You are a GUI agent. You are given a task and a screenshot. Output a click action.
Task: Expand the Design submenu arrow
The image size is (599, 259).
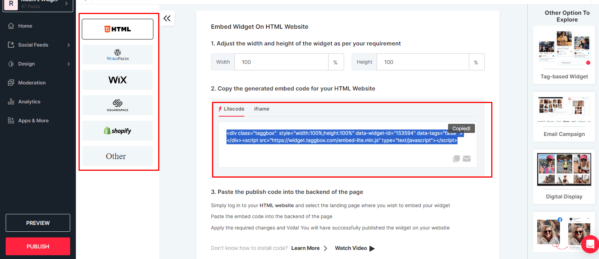coord(69,64)
